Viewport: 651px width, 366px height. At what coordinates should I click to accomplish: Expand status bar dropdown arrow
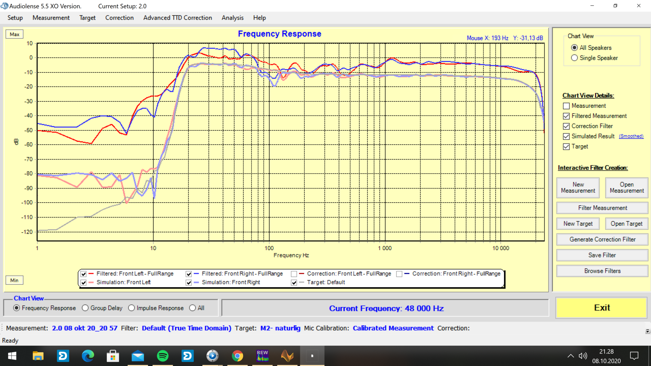point(648,331)
